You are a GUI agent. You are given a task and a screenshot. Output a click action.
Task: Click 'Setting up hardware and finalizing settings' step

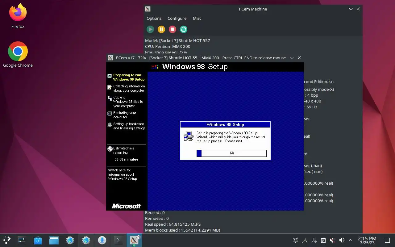tap(129, 126)
